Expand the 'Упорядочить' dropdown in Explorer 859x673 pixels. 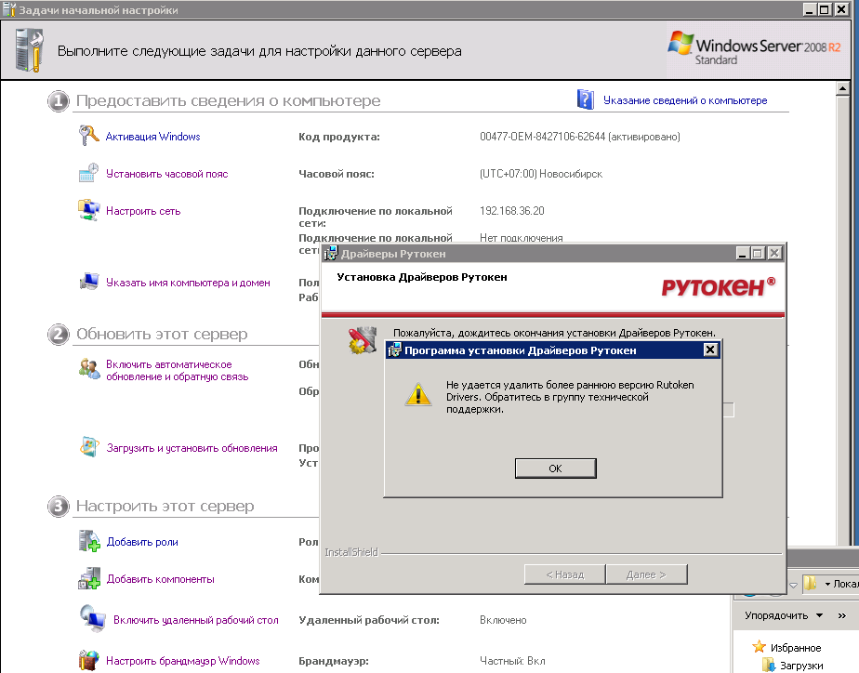click(x=783, y=615)
